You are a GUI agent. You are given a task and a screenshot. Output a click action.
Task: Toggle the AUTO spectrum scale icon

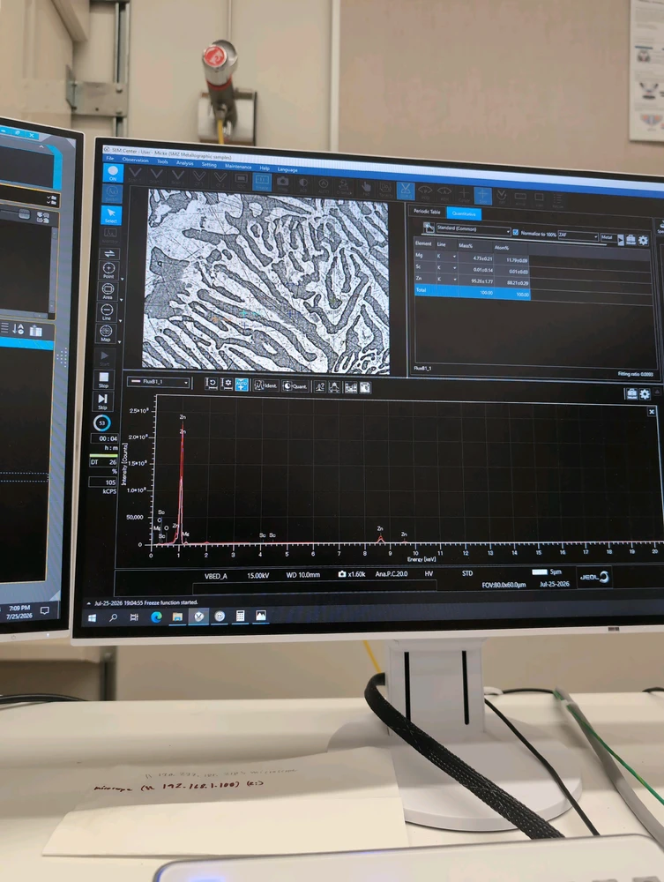242,385
